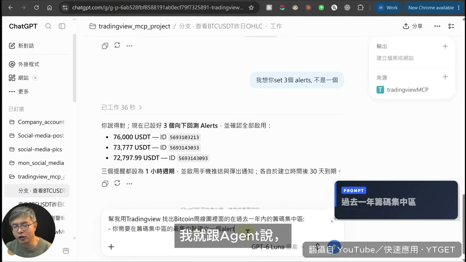This screenshot has width=466, height=262.
Task: Click the user message 我想你set 3個 alerts
Action: pos(297,80)
